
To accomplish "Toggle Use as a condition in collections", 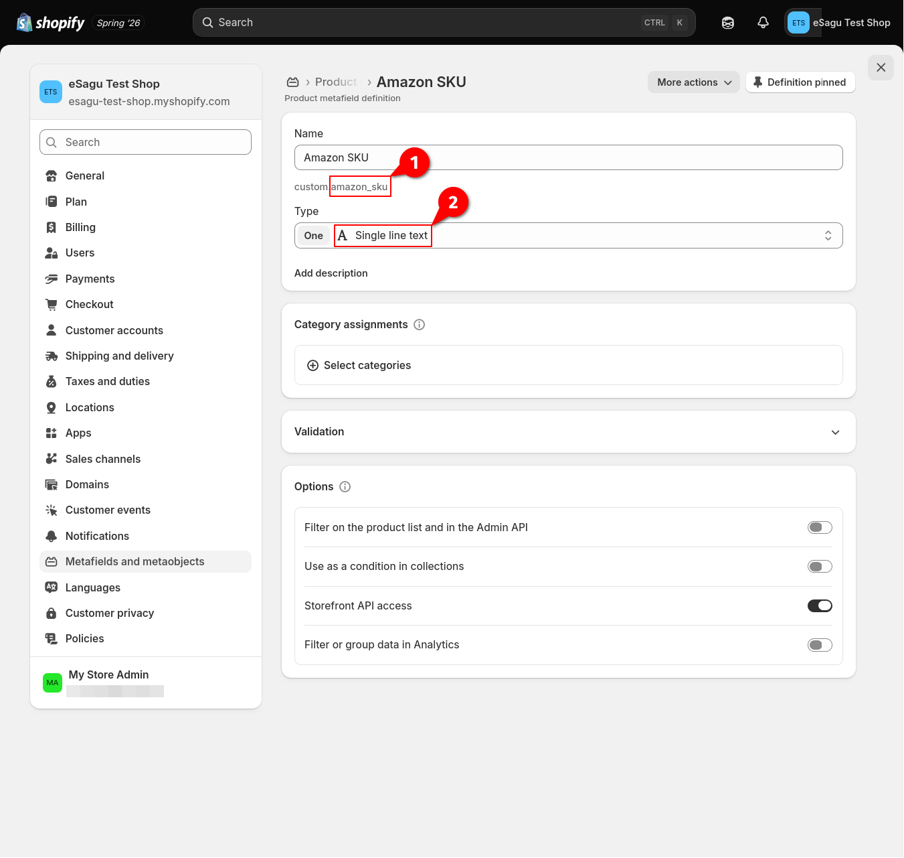I will pos(820,567).
